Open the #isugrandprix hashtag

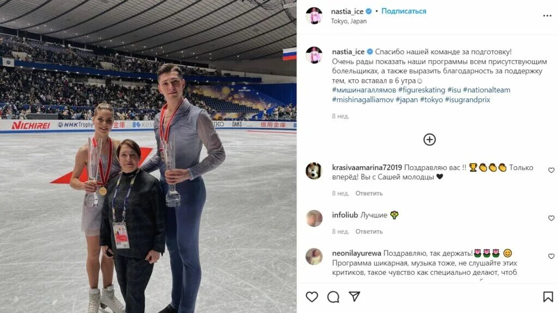point(467,100)
